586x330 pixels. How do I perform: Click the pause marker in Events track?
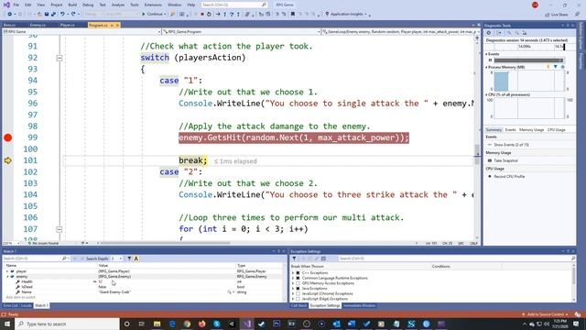491,60
